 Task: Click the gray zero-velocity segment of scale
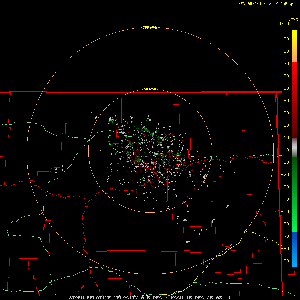[x=294, y=148]
